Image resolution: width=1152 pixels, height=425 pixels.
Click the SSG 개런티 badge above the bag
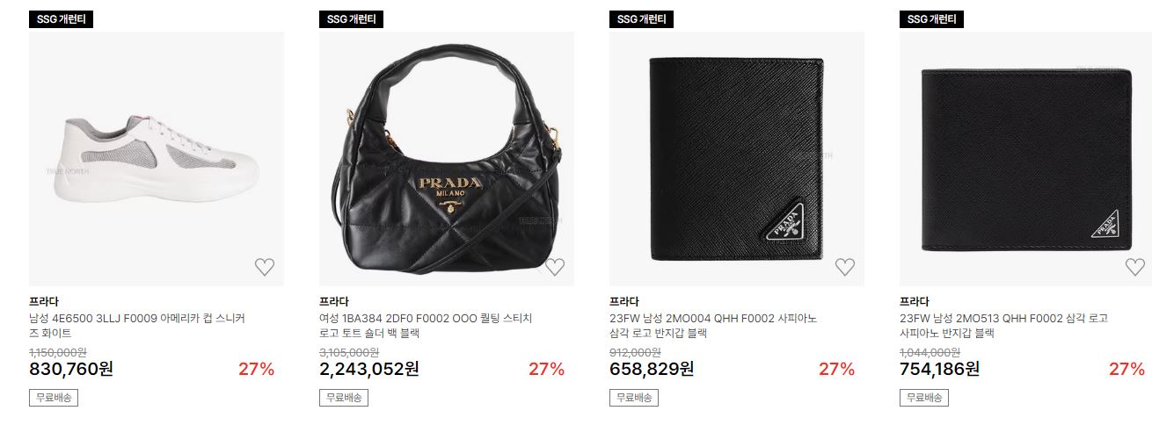[351, 19]
